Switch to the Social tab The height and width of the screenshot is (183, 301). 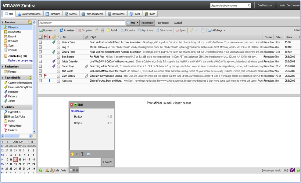(134, 14)
